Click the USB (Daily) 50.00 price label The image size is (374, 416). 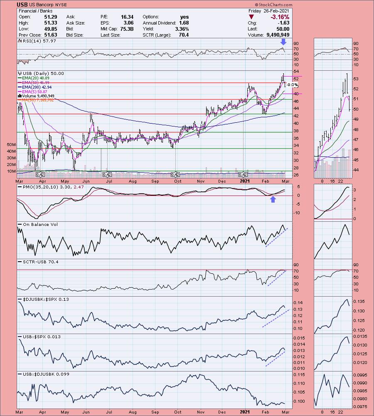click(43, 74)
